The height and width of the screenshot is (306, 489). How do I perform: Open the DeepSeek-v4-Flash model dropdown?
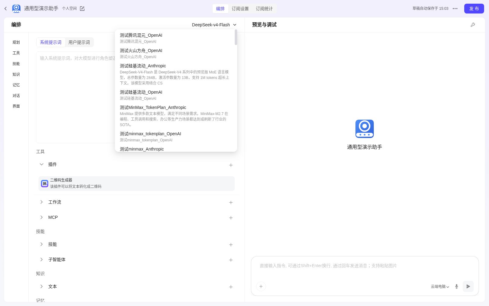[214, 25]
